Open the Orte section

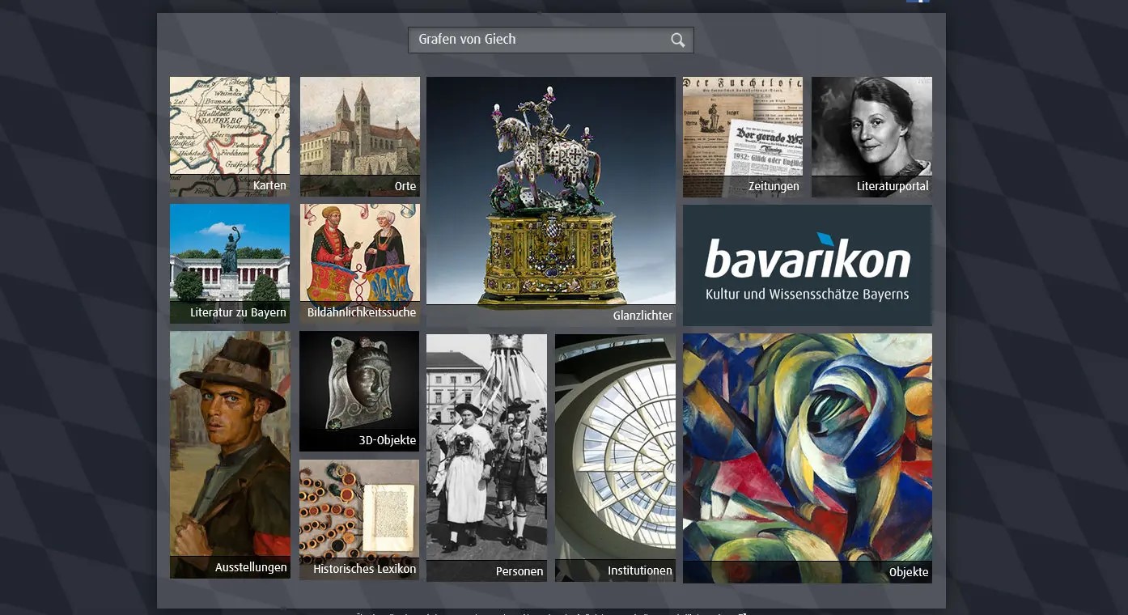(x=359, y=136)
